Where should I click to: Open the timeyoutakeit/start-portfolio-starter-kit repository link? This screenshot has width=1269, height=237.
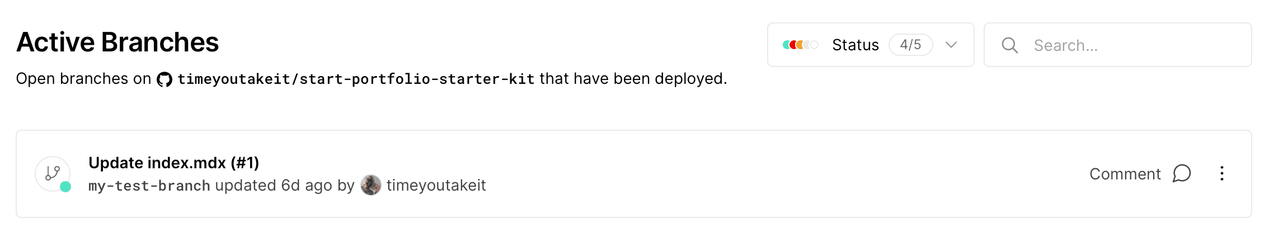[x=356, y=79]
